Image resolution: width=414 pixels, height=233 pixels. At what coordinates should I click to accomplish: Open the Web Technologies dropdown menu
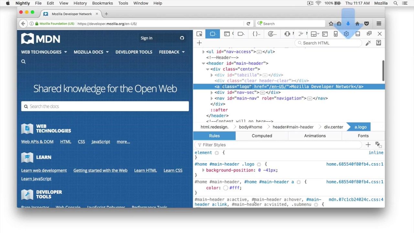click(44, 52)
